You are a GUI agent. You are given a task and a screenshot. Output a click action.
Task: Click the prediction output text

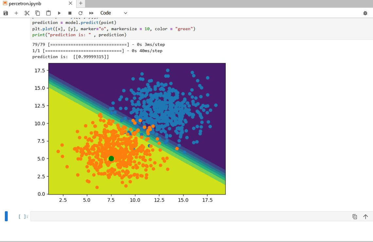click(71, 56)
